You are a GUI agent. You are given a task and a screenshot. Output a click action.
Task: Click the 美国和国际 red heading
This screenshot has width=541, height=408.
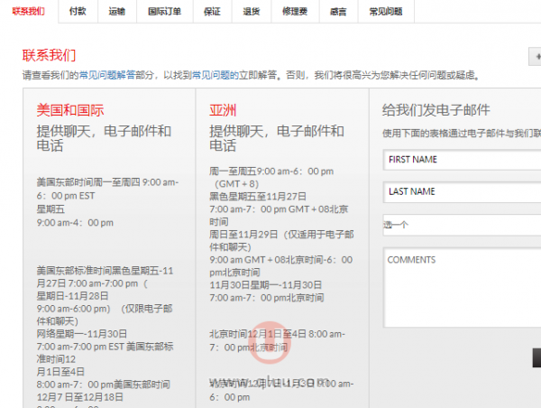point(70,110)
